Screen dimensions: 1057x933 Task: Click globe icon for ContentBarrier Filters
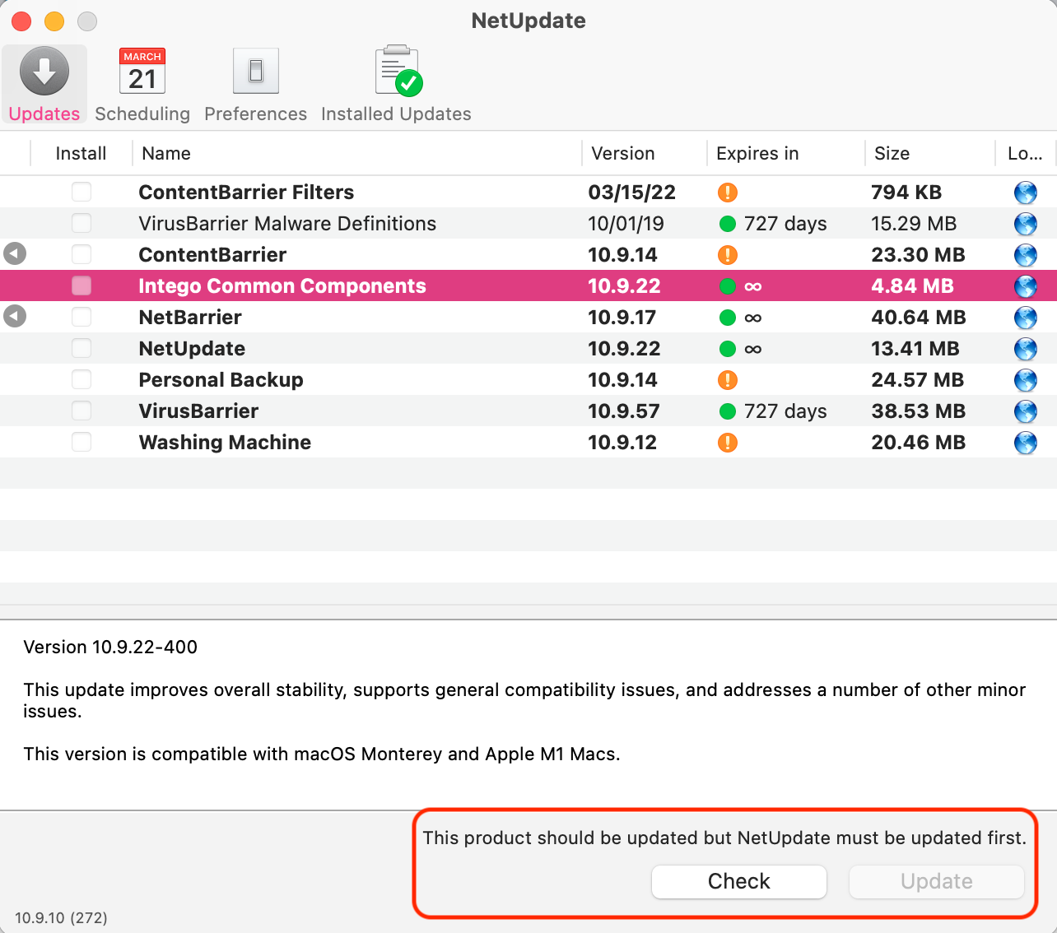click(1026, 193)
